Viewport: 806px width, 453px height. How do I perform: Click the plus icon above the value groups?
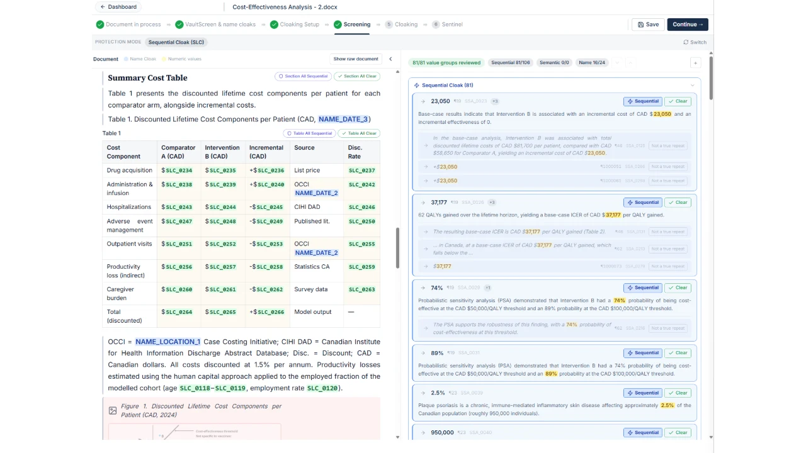point(695,63)
